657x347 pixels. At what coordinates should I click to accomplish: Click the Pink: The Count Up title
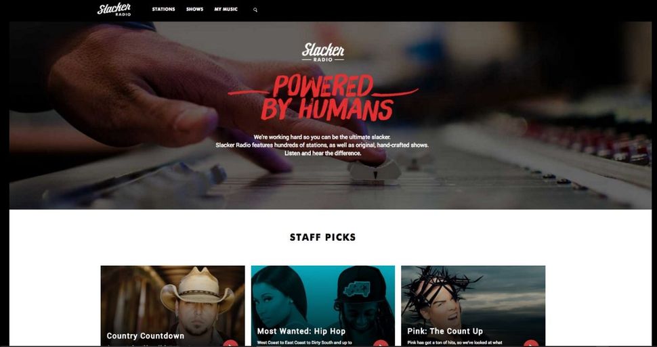(x=445, y=331)
